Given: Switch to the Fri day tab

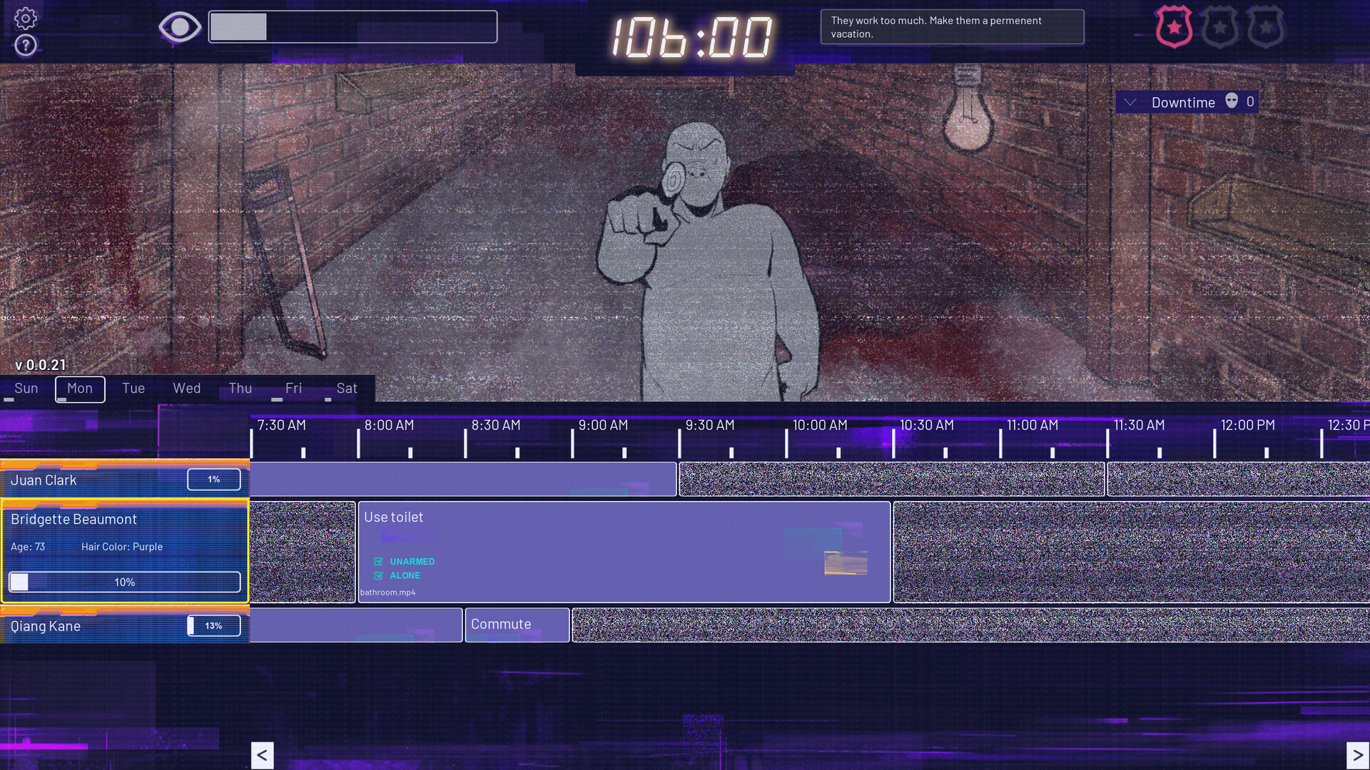Looking at the screenshot, I should point(293,389).
